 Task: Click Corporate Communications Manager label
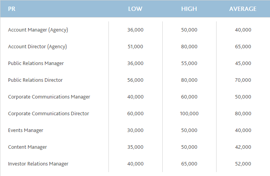49,97
